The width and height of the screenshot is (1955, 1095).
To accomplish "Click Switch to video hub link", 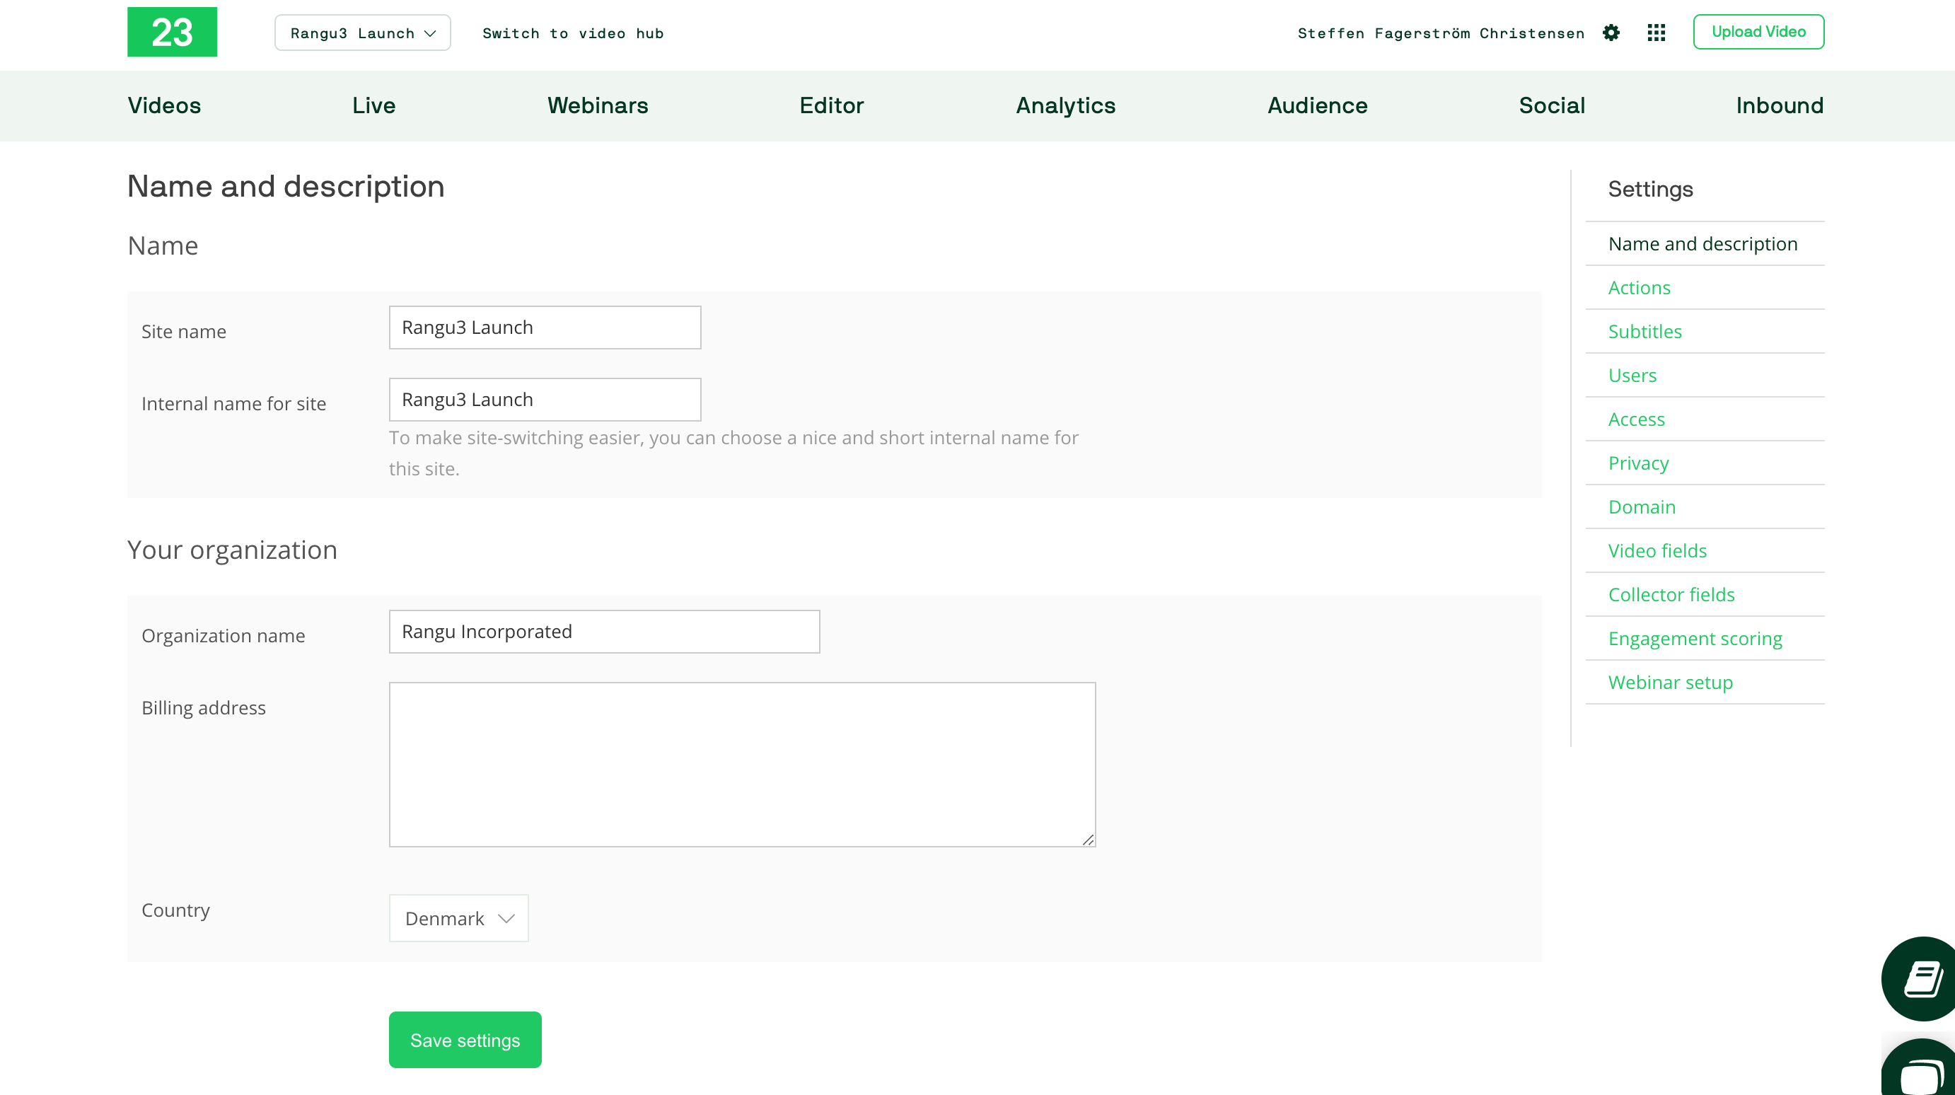I will 573,33.
